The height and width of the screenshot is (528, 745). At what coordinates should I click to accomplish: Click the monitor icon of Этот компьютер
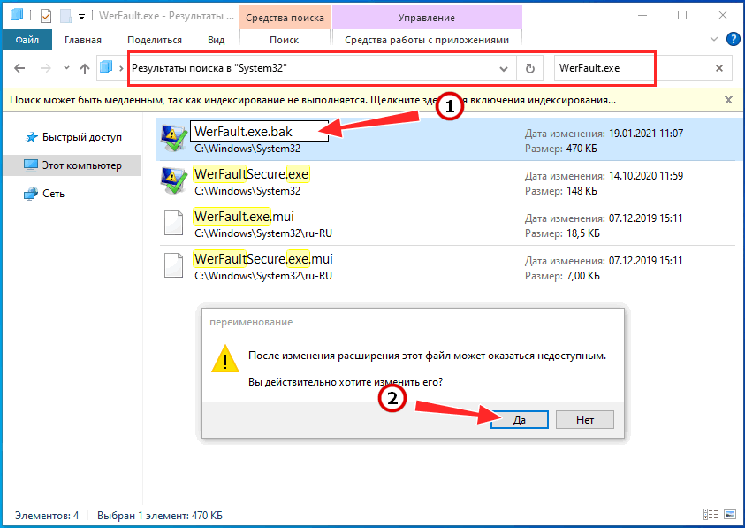(31, 165)
